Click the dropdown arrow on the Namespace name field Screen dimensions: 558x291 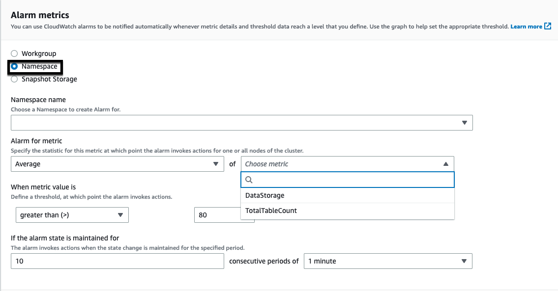[x=464, y=122]
